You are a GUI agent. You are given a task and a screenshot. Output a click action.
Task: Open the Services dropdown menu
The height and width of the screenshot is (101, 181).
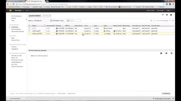point(19,10)
